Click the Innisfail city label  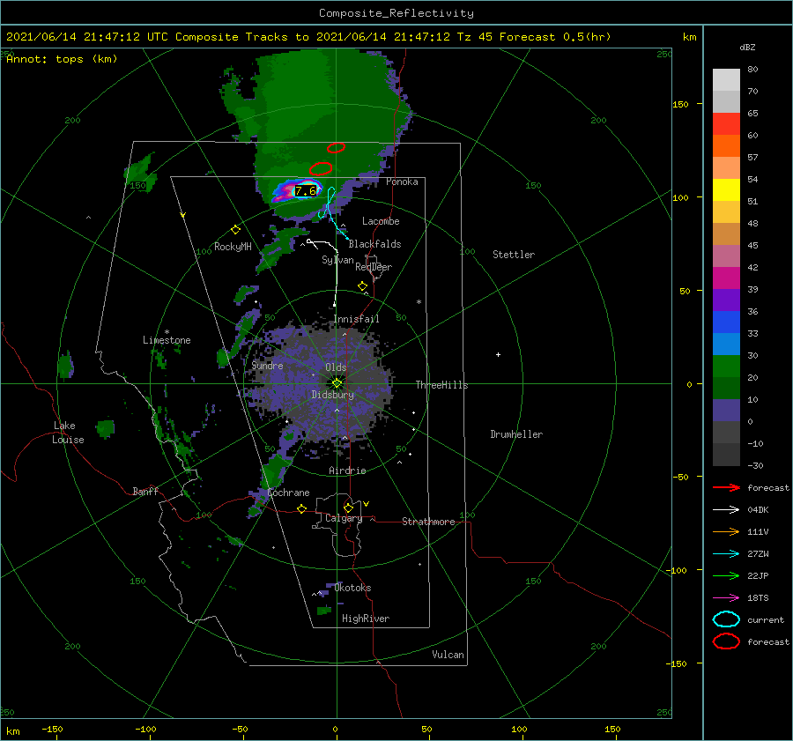pyautogui.click(x=357, y=319)
